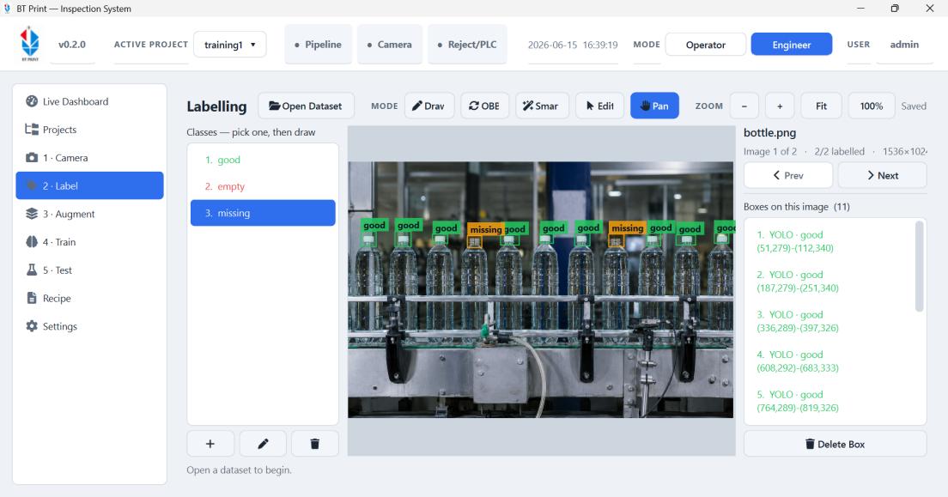Click the boxes list scrollbar
This screenshot has height=497, width=948.
coord(920,266)
